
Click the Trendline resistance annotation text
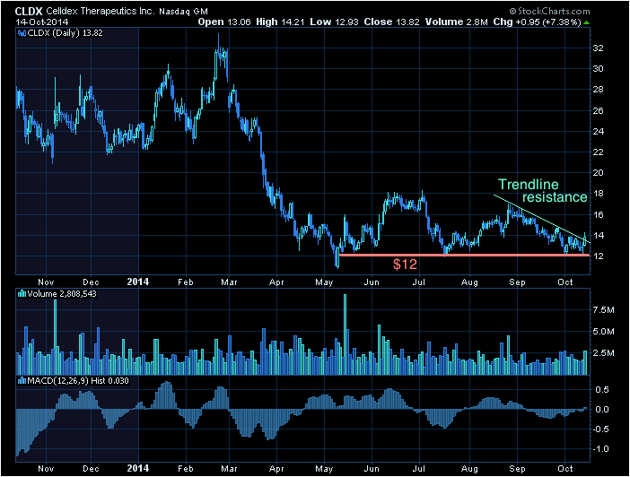pyautogui.click(x=542, y=191)
